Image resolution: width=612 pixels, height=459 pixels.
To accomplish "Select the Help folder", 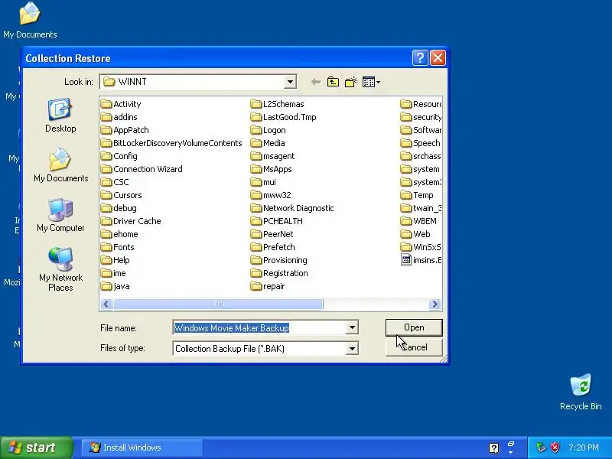I will [116, 260].
